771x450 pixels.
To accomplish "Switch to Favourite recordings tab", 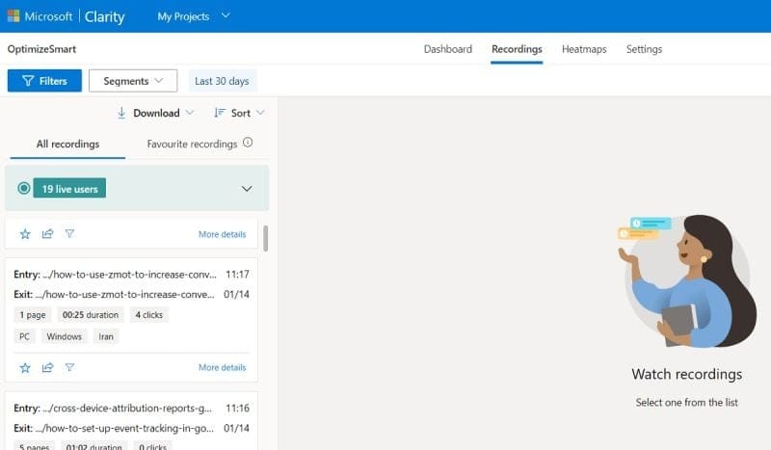I will pyautogui.click(x=192, y=145).
